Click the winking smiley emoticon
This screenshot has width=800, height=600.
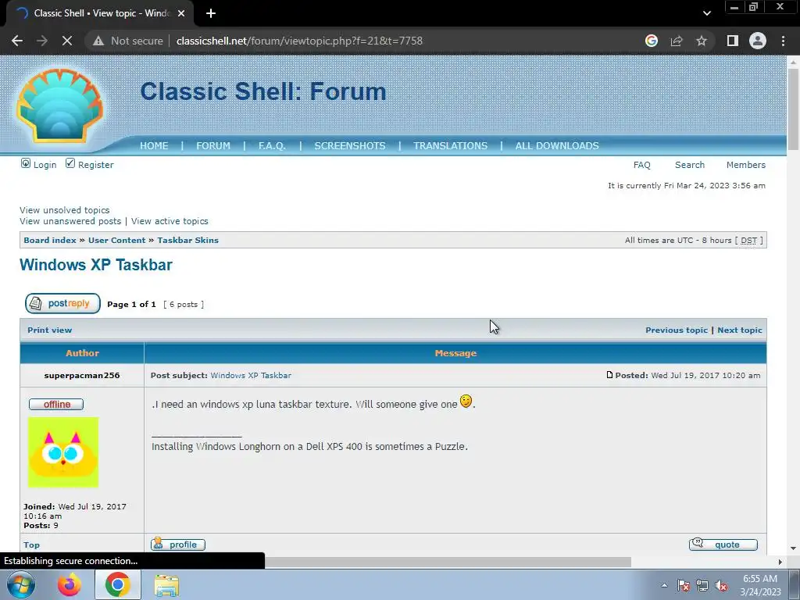pyautogui.click(x=466, y=402)
